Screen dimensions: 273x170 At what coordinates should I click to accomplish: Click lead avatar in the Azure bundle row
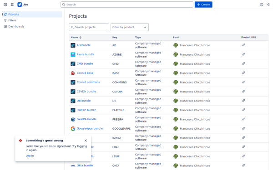coord(176,54)
